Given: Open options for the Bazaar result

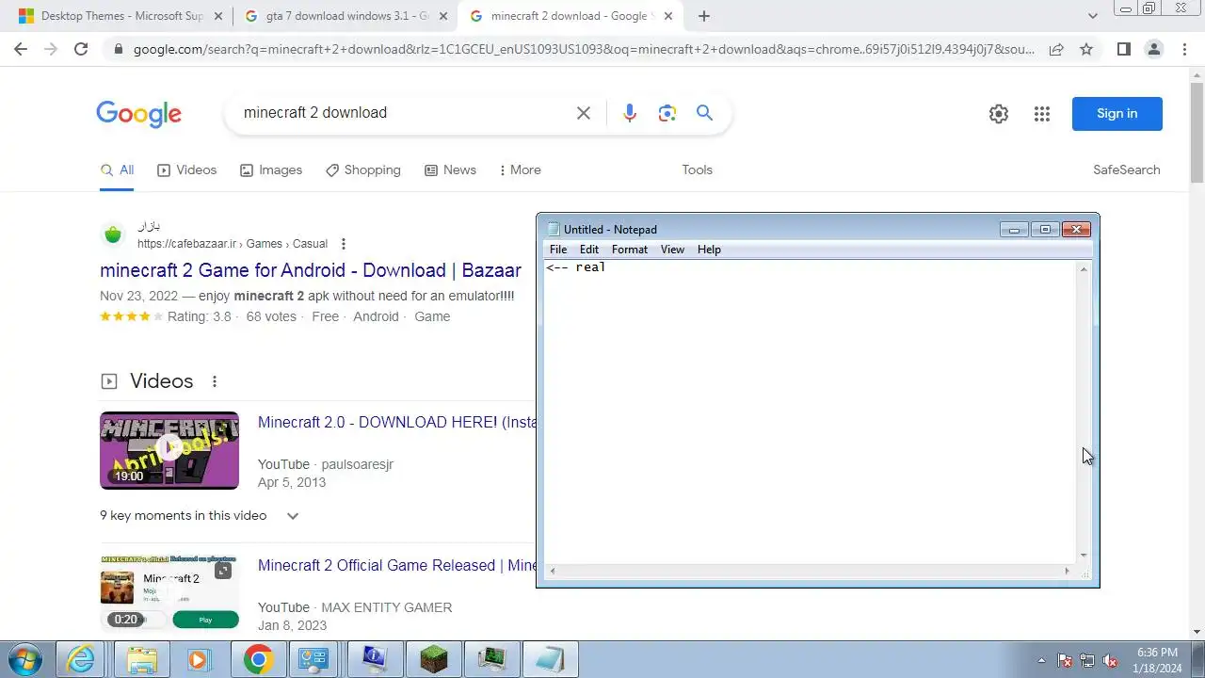Looking at the screenshot, I should point(344,244).
